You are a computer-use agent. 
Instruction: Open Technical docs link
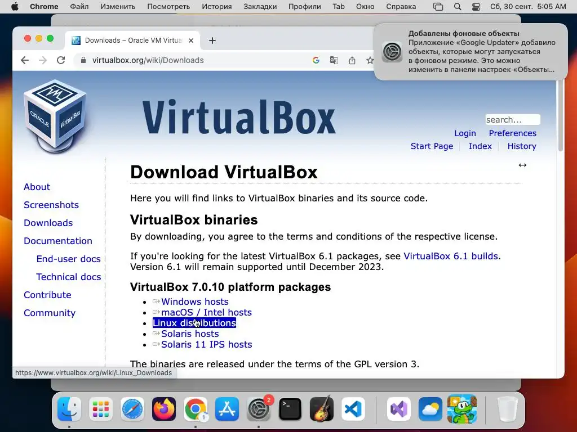(68, 277)
